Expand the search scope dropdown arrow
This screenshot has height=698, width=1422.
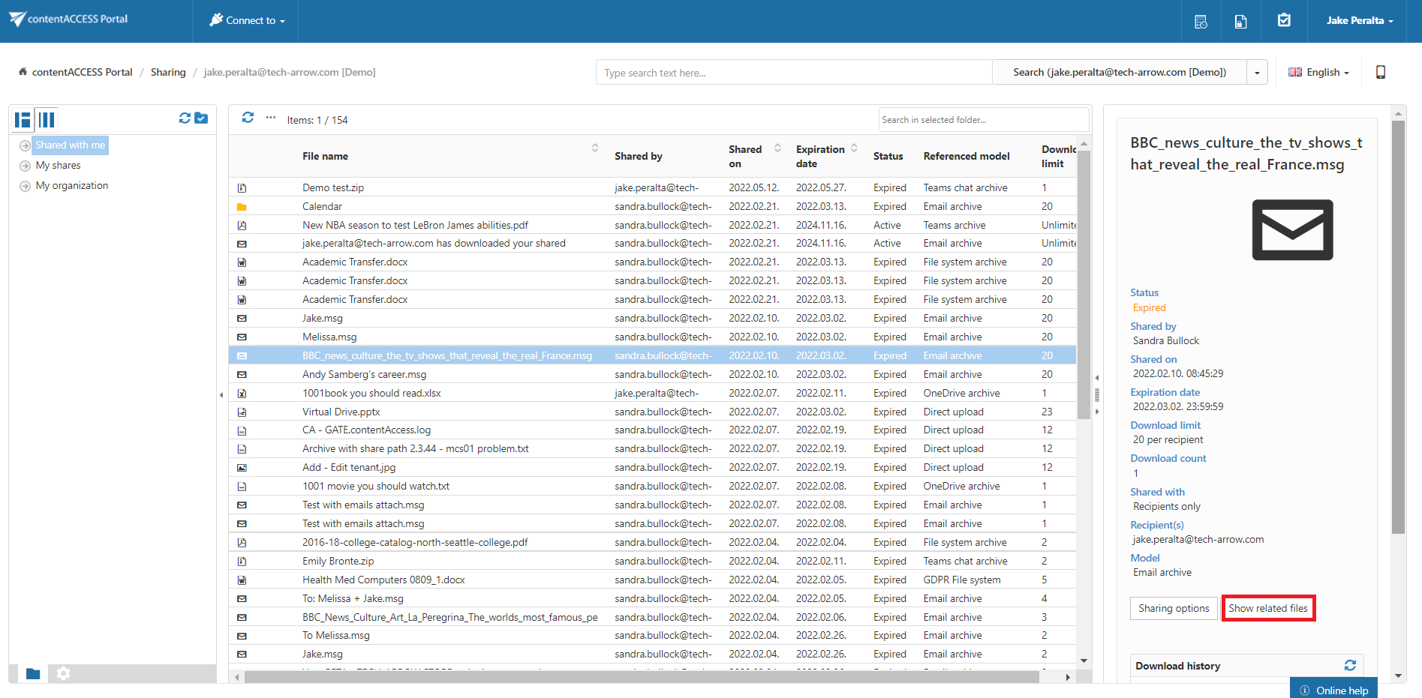pyautogui.click(x=1257, y=73)
